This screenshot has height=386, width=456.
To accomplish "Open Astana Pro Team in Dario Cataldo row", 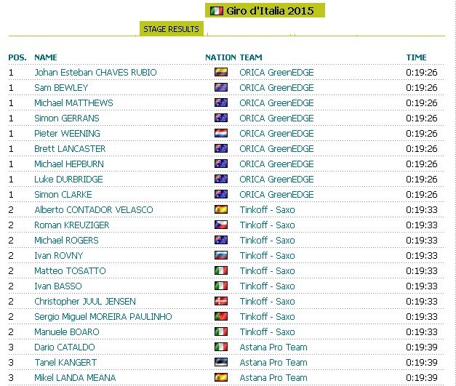I will [x=273, y=347].
